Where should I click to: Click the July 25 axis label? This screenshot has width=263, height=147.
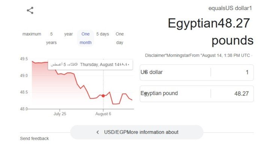coord(60,114)
